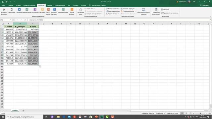Switch to the Review (Рецензирование) tab

click(x=60, y=5)
